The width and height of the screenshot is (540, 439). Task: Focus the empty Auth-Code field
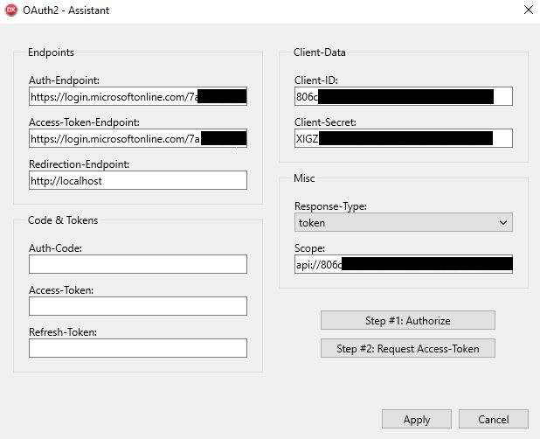point(138,264)
